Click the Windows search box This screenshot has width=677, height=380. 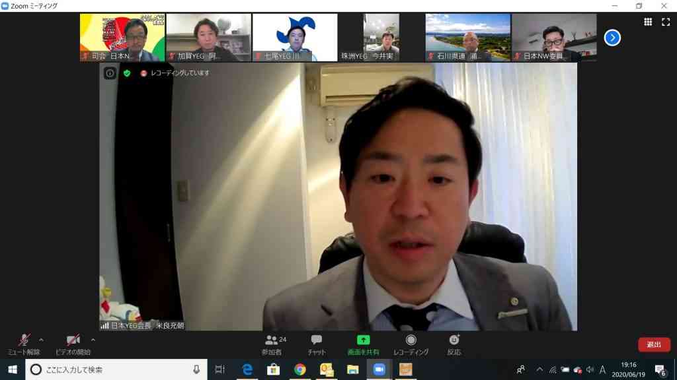pos(116,369)
